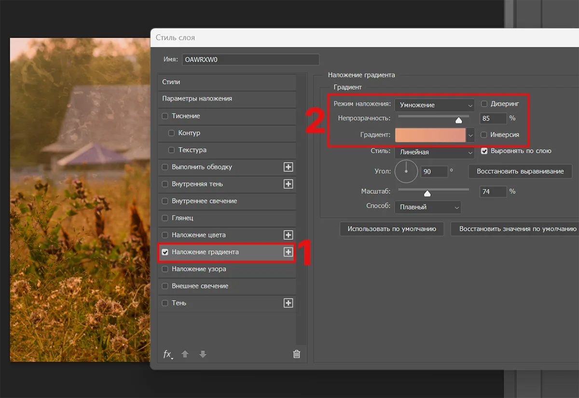The image size is (579, 398).
Task: Open the Стиль dropdown set to Линейная
Action: click(x=435, y=152)
